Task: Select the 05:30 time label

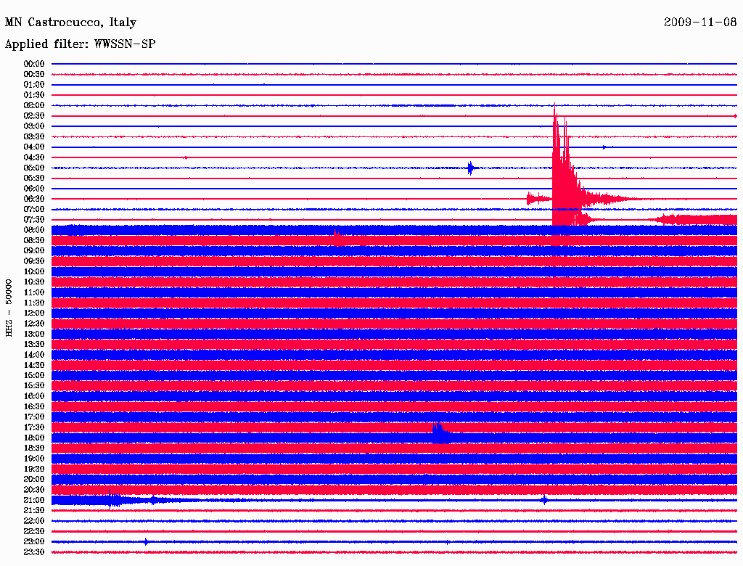Action: point(34,179)
